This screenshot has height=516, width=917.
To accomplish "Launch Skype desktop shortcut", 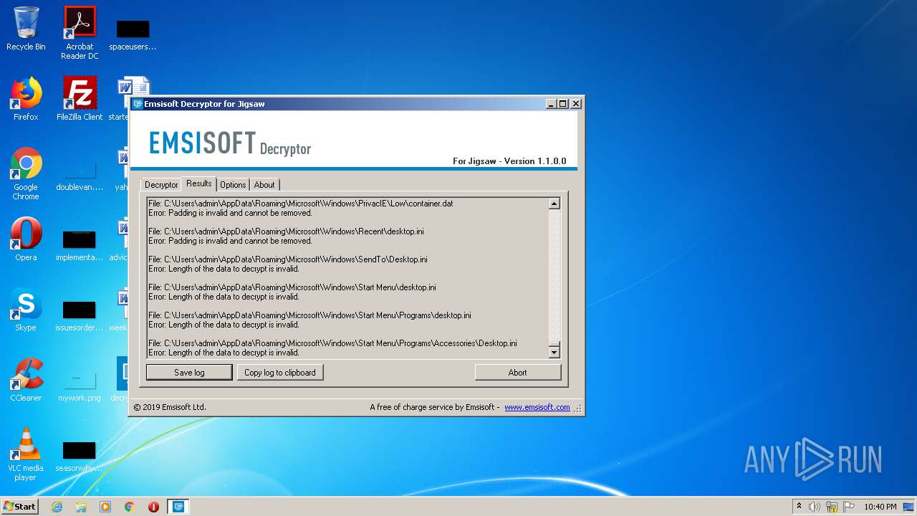I will [x=26, y=310].
